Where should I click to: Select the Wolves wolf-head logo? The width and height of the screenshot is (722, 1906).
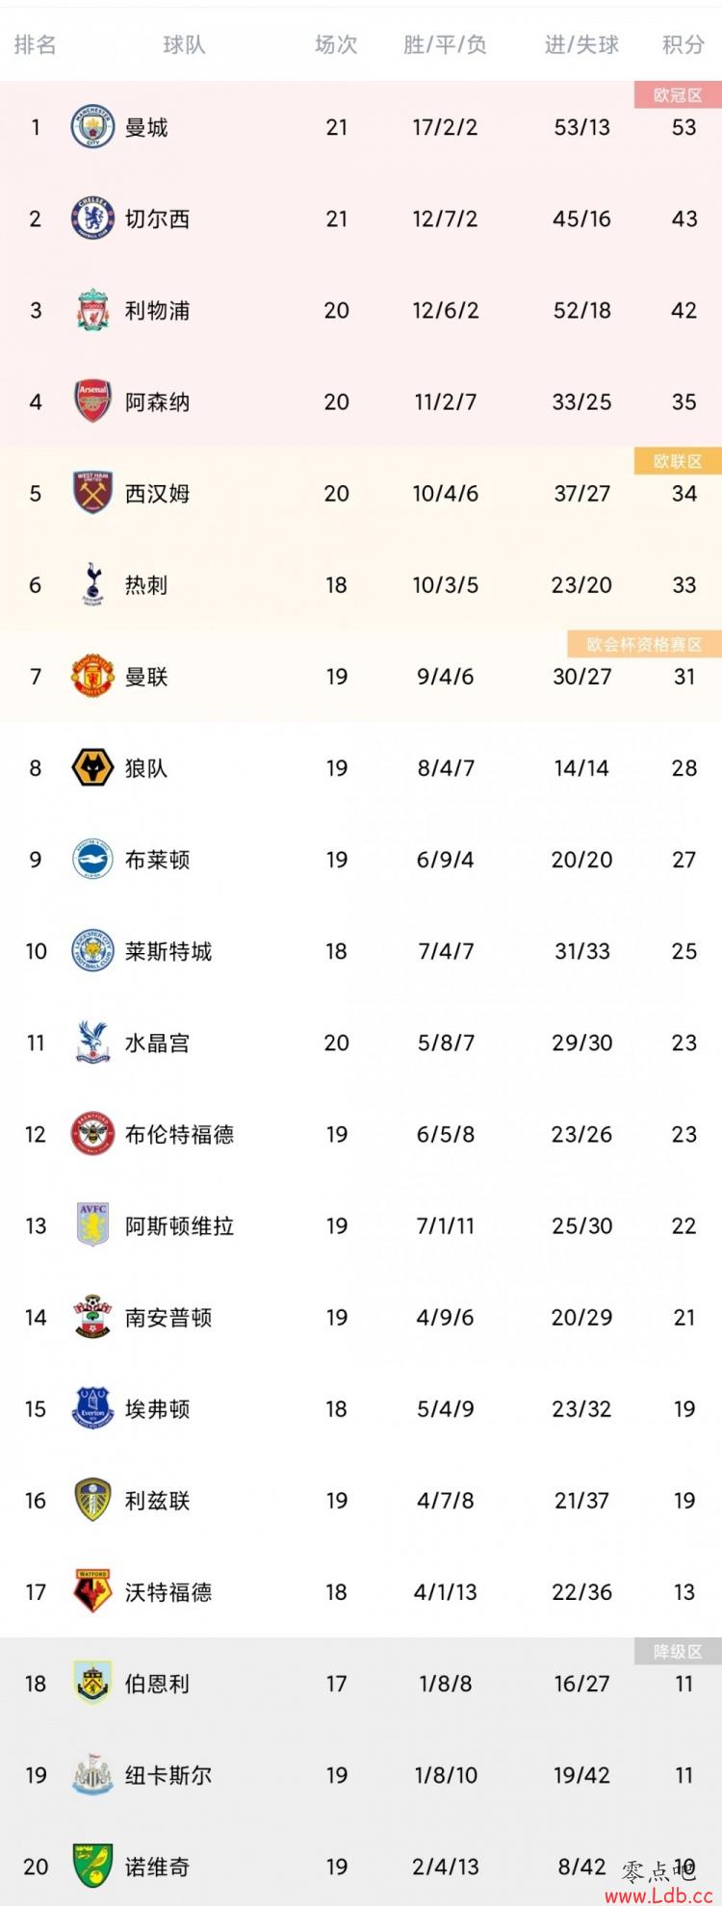(93, 768)
